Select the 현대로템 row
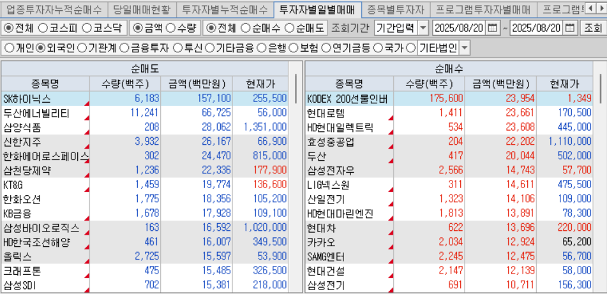Viewport: 607px width, 294px height. point(449,113)
